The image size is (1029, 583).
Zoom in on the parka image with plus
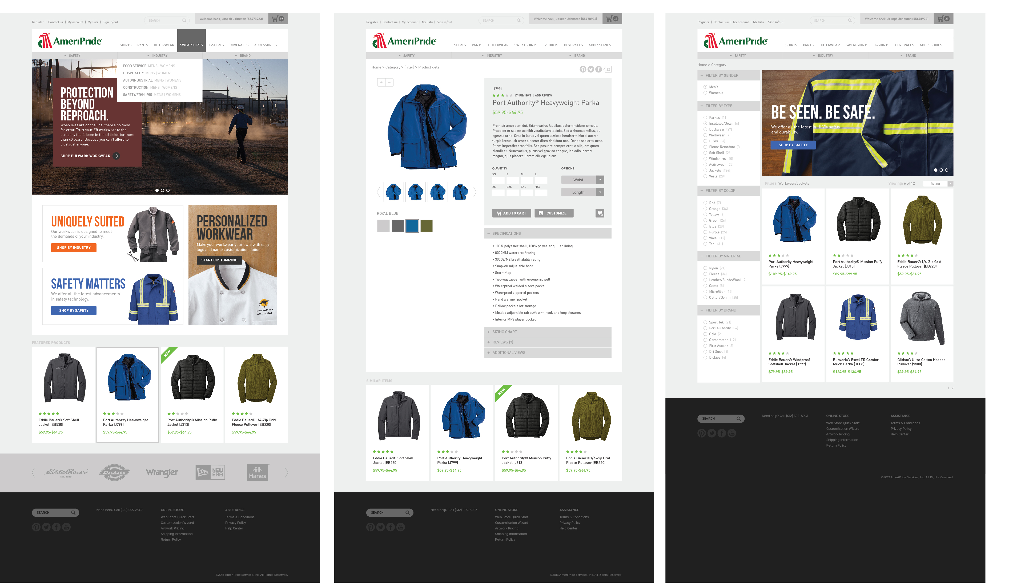[381, 82]
